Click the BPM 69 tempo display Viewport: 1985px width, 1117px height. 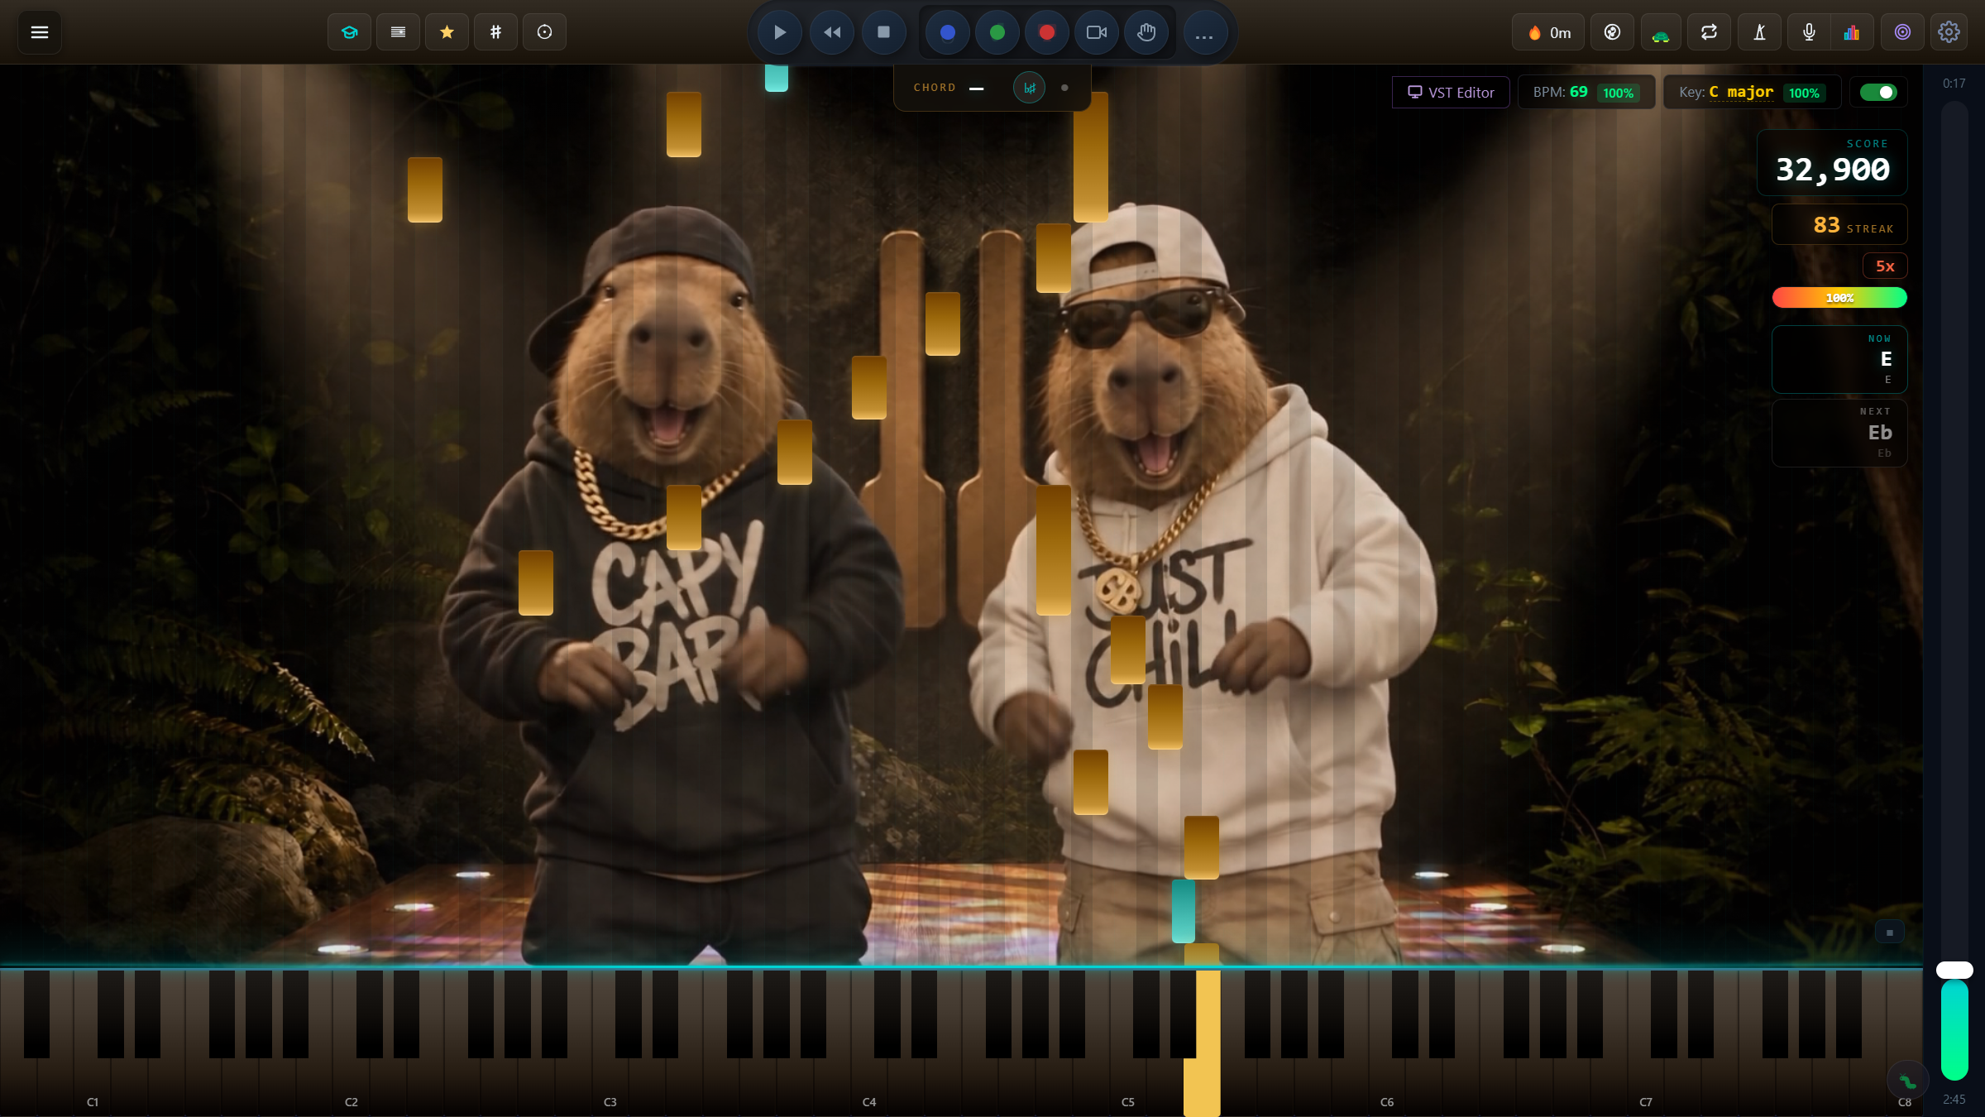1561,92
